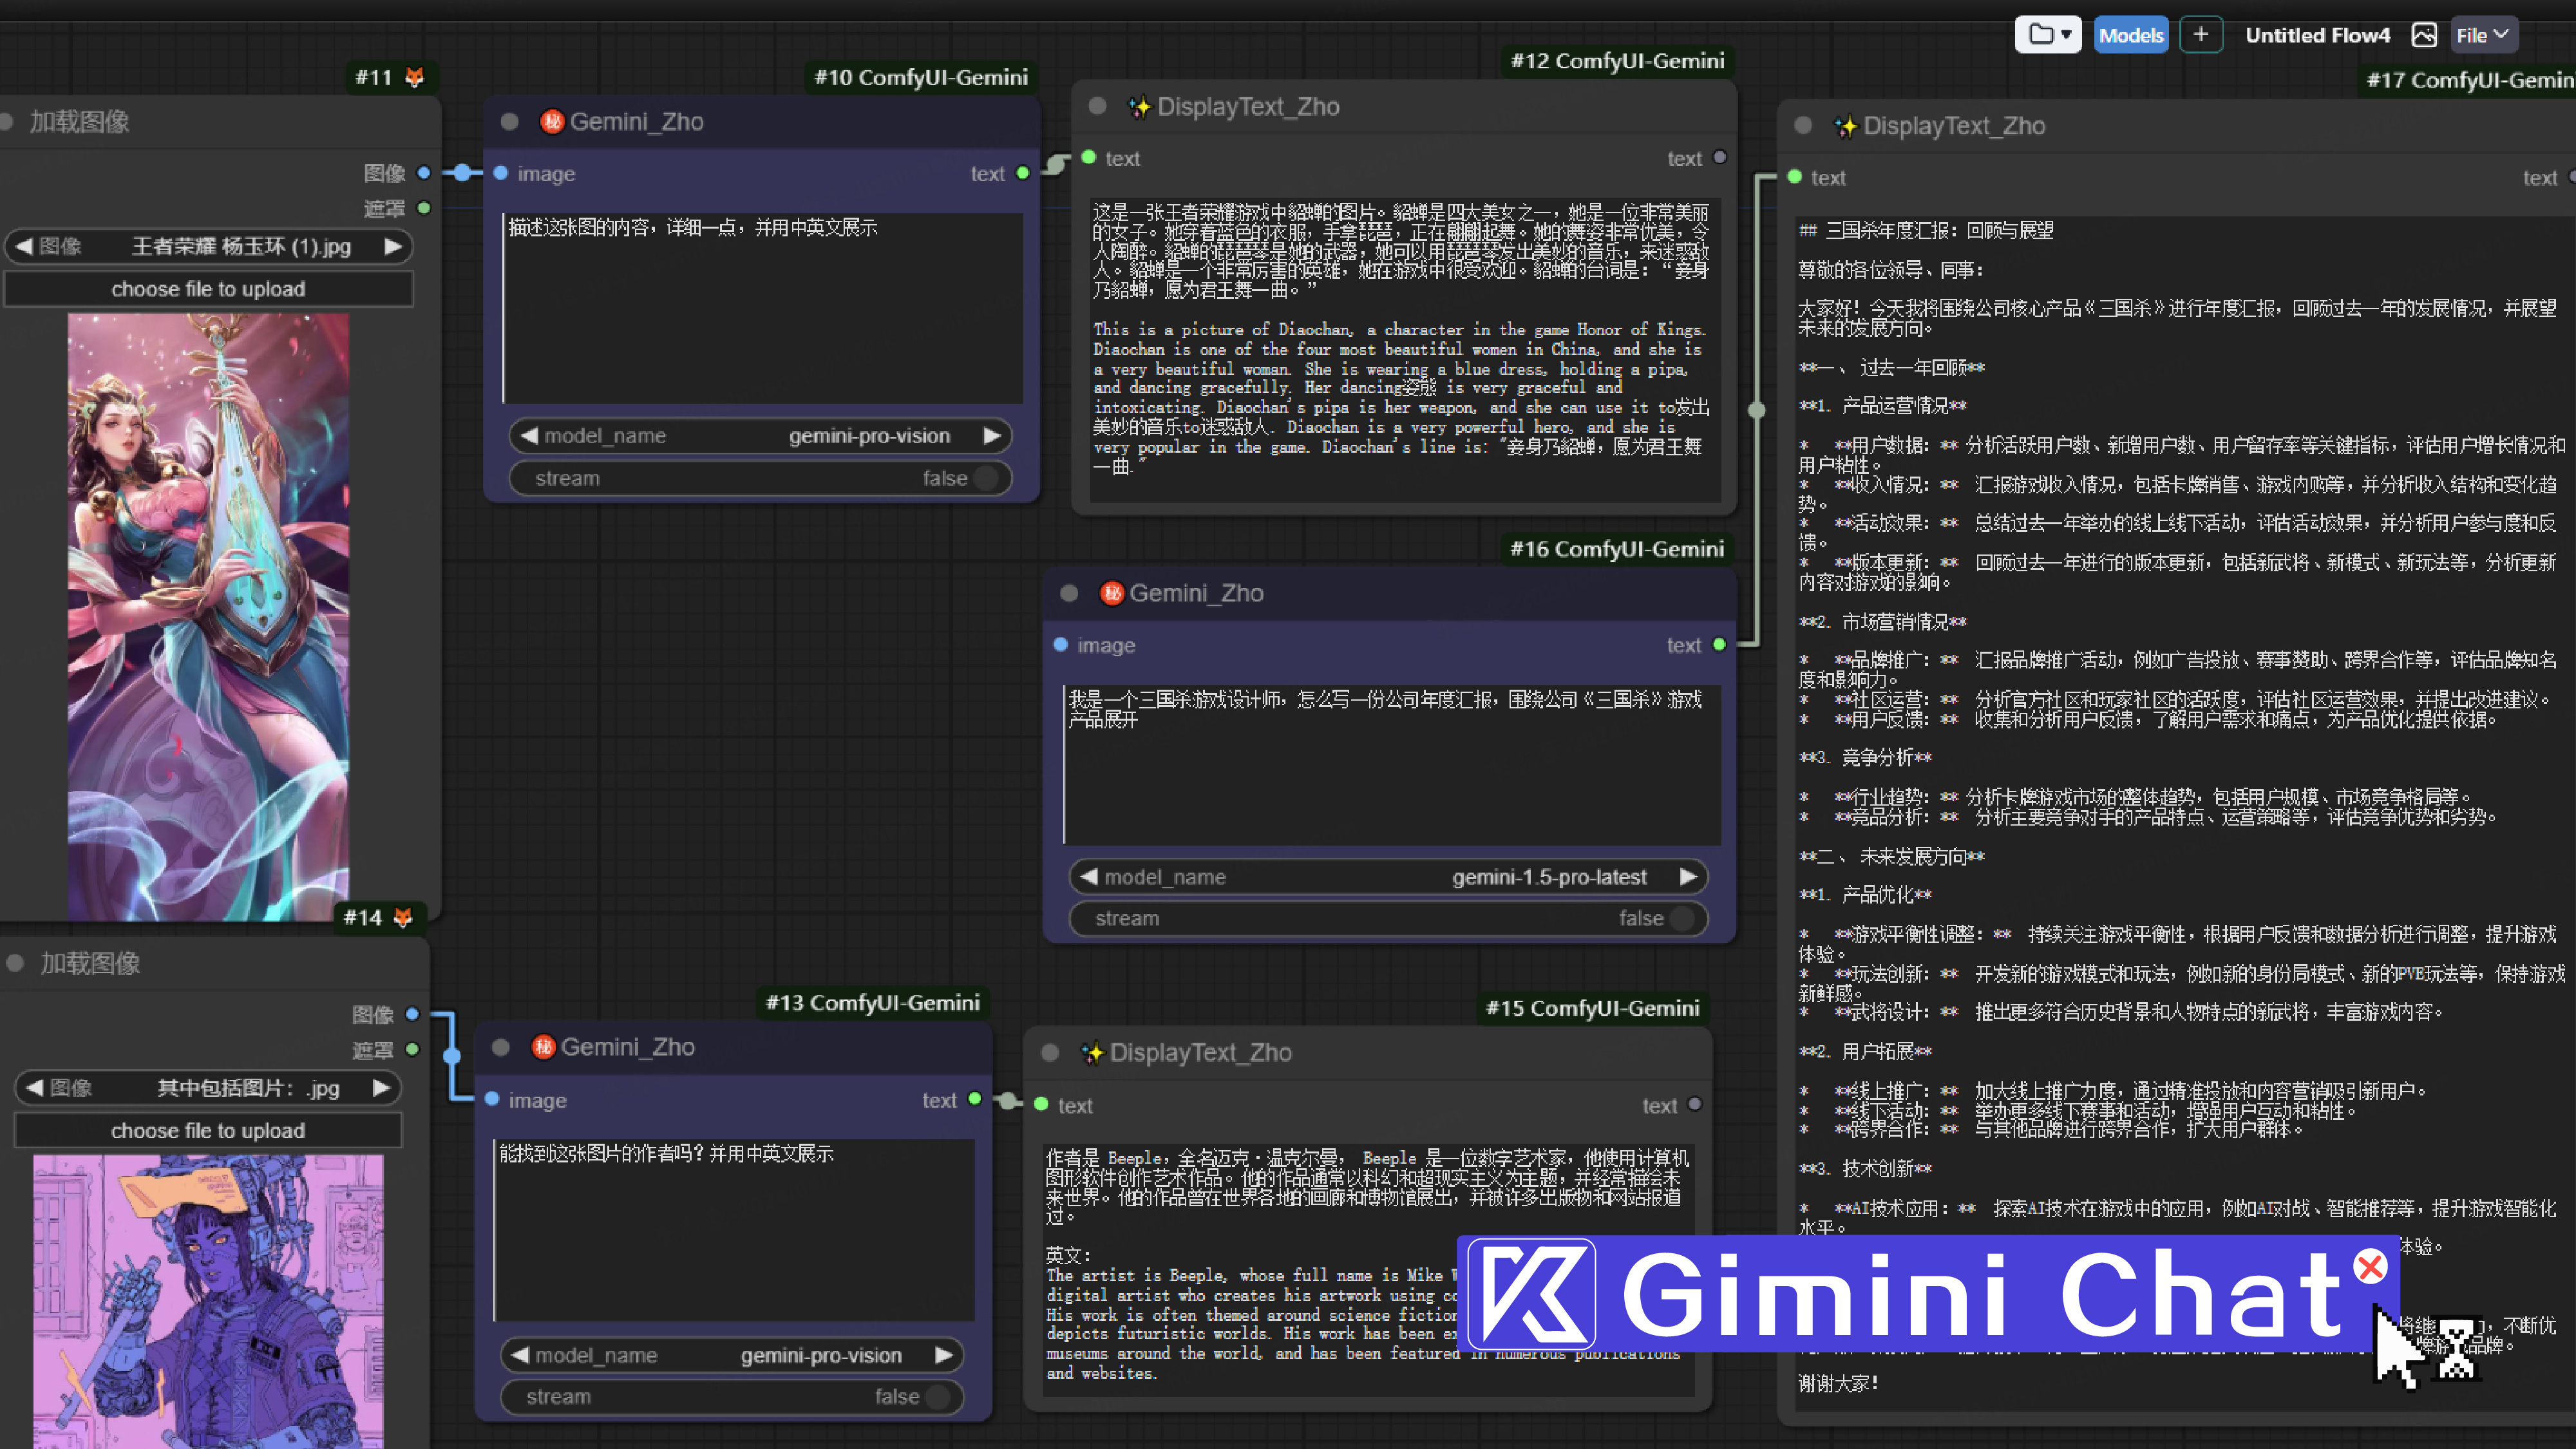The height and width of the screenshot is (1449, 2576).
Task: Select previous model_name on node #13
Action: (521, 1355)
